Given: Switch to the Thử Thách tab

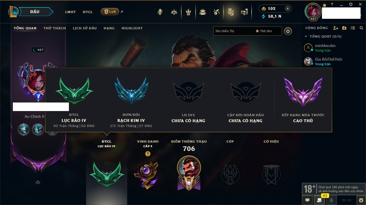Looking at the screenshot, I should 55,28.
